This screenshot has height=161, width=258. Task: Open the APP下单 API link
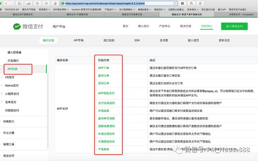pyautogui.click(x=104, y=68)
